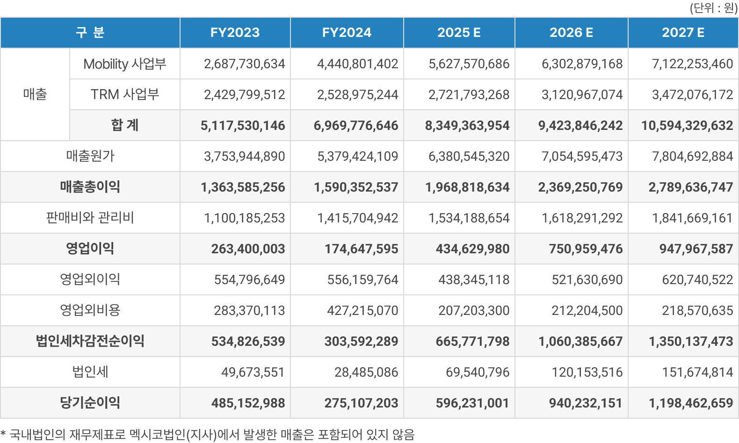Select the 매출 category cell
The image size is (739, 443).
click(x=35, y=94)
